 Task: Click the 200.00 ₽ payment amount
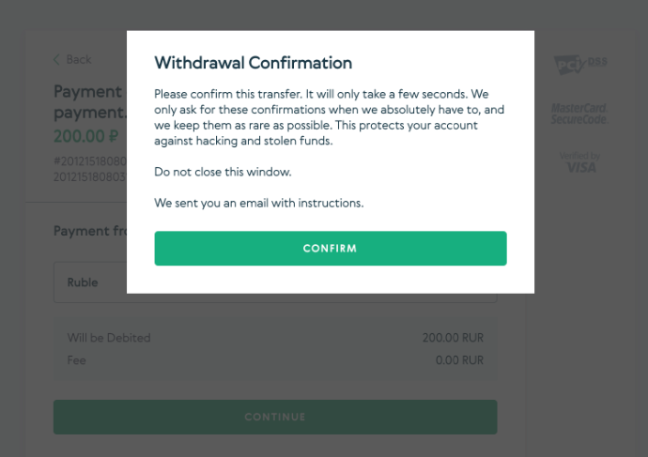86,137
